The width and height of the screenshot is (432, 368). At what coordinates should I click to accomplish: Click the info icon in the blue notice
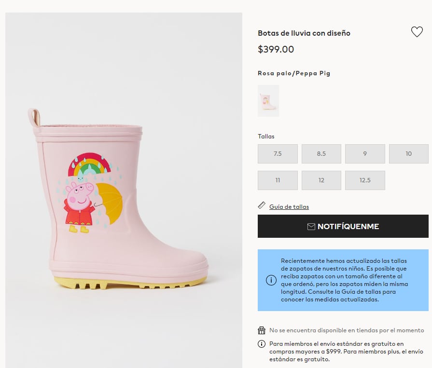[271, 280]
